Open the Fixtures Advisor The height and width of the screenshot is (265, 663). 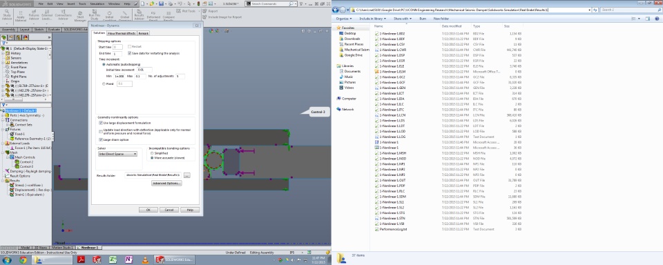click(34, 17)
